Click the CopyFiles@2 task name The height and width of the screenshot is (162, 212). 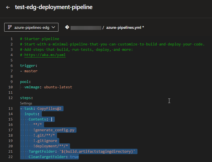tap(49, 109)
